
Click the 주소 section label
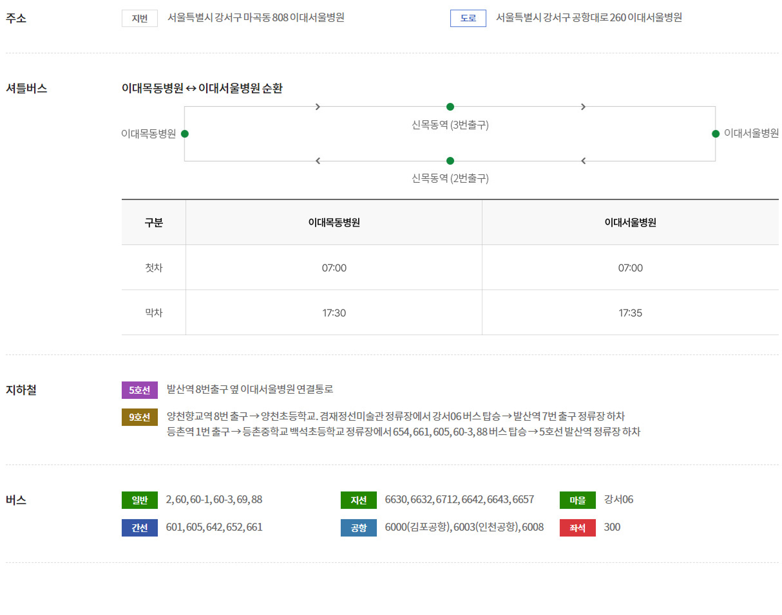tap(16, 19)
